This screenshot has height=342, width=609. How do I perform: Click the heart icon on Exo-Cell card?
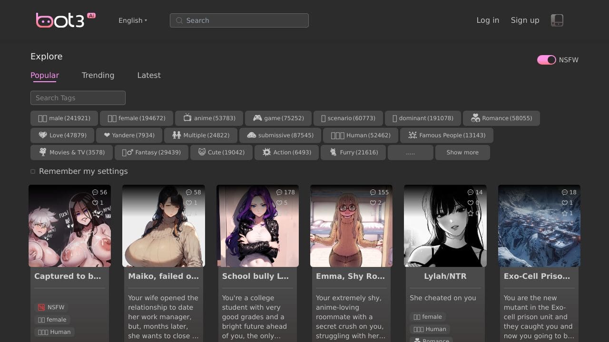(565, 203)
